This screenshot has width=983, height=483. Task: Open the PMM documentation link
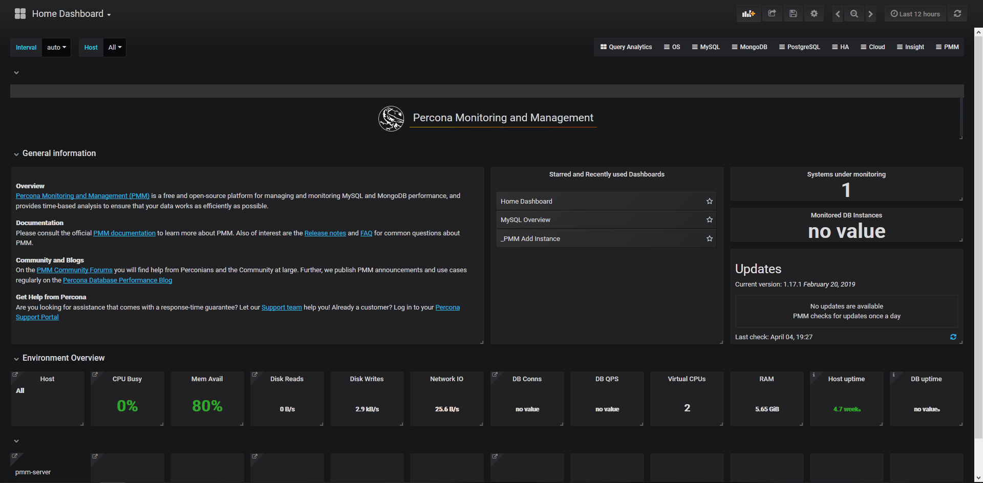(x=124, y=233)
